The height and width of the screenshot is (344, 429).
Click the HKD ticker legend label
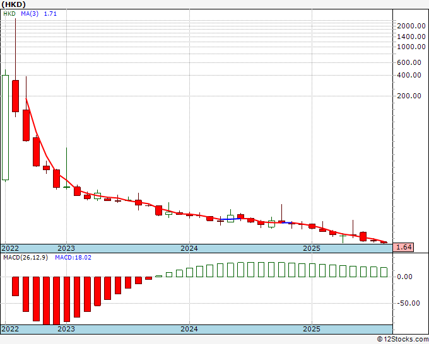point(9,14)
